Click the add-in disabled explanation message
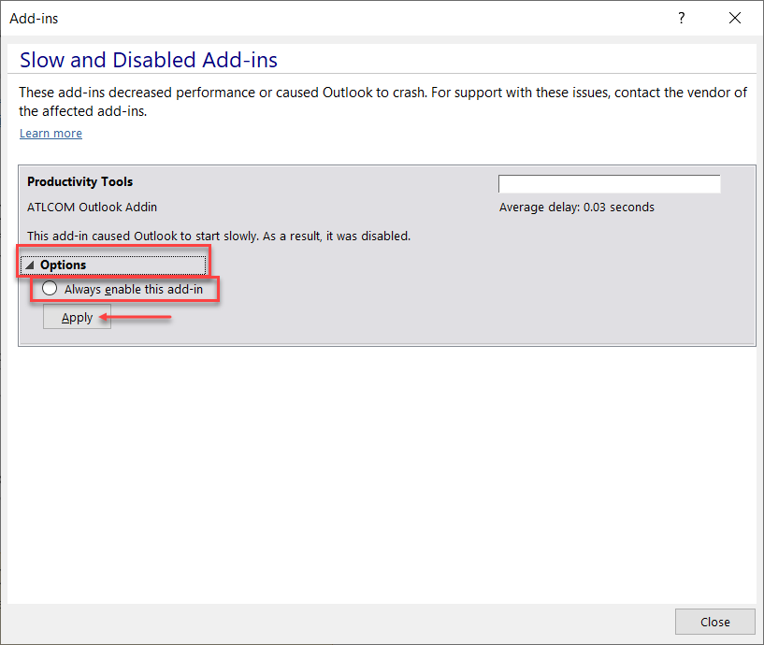Screen dimensions: 764x645 [x=219, y=236]
